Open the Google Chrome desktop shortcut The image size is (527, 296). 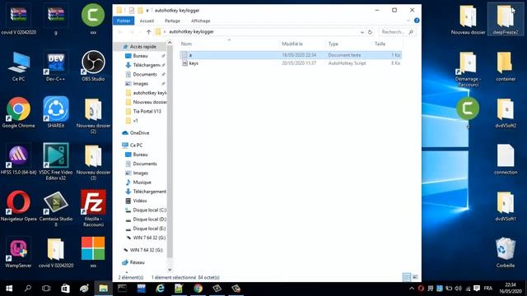(18, 113)
